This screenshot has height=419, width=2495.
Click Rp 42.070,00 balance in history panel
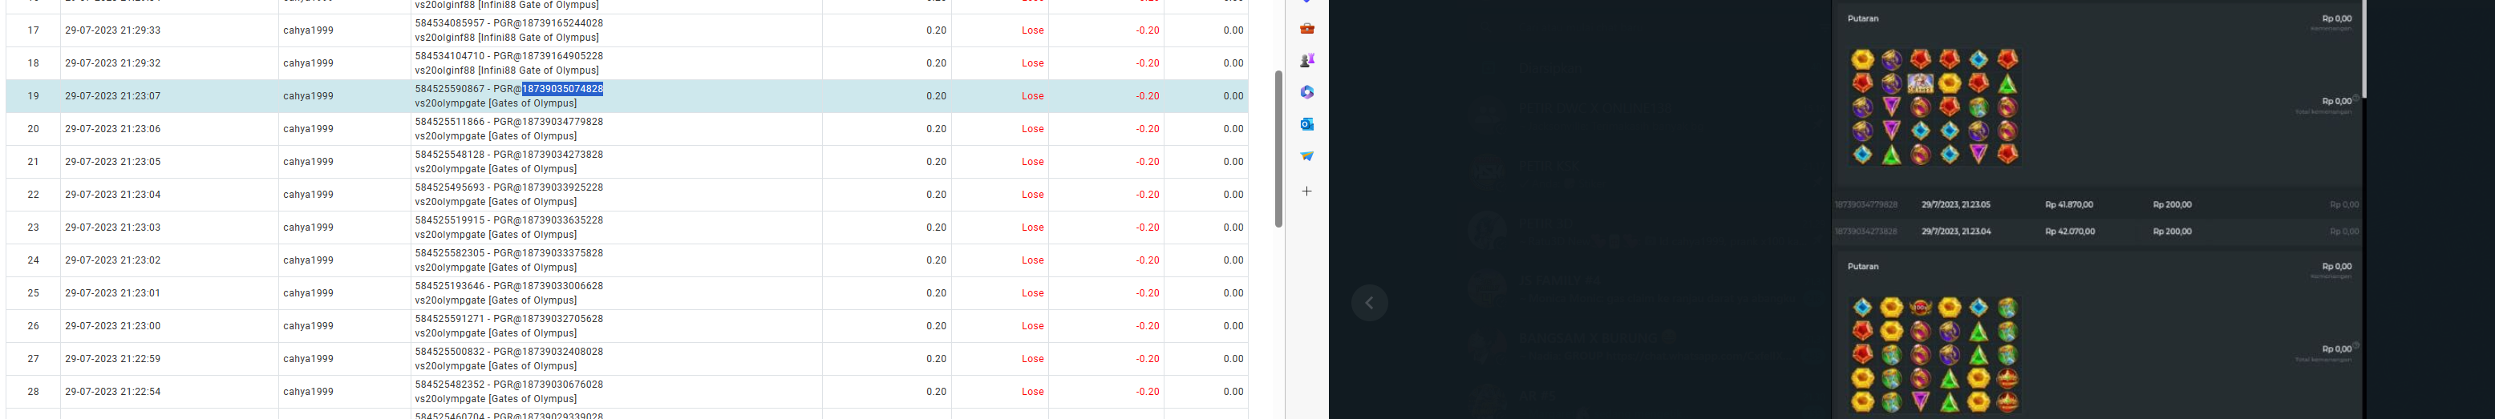click(2069, 232)
